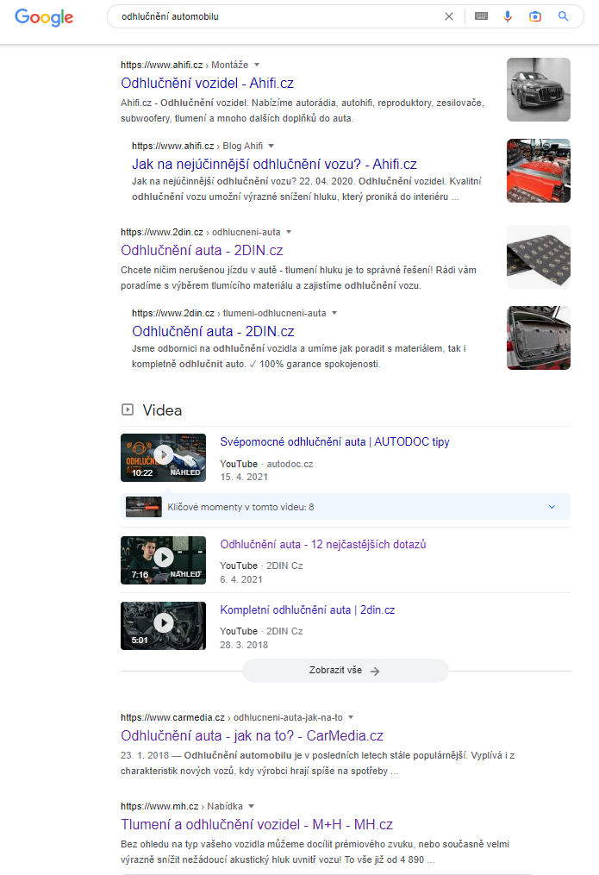Open the on-screen keyboard icon
This screenshot has width=599, height=875.
481,16
